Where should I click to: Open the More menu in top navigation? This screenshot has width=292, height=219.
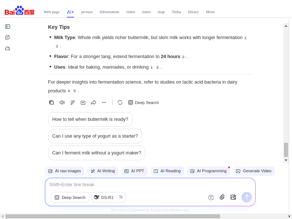coord(210,12)
